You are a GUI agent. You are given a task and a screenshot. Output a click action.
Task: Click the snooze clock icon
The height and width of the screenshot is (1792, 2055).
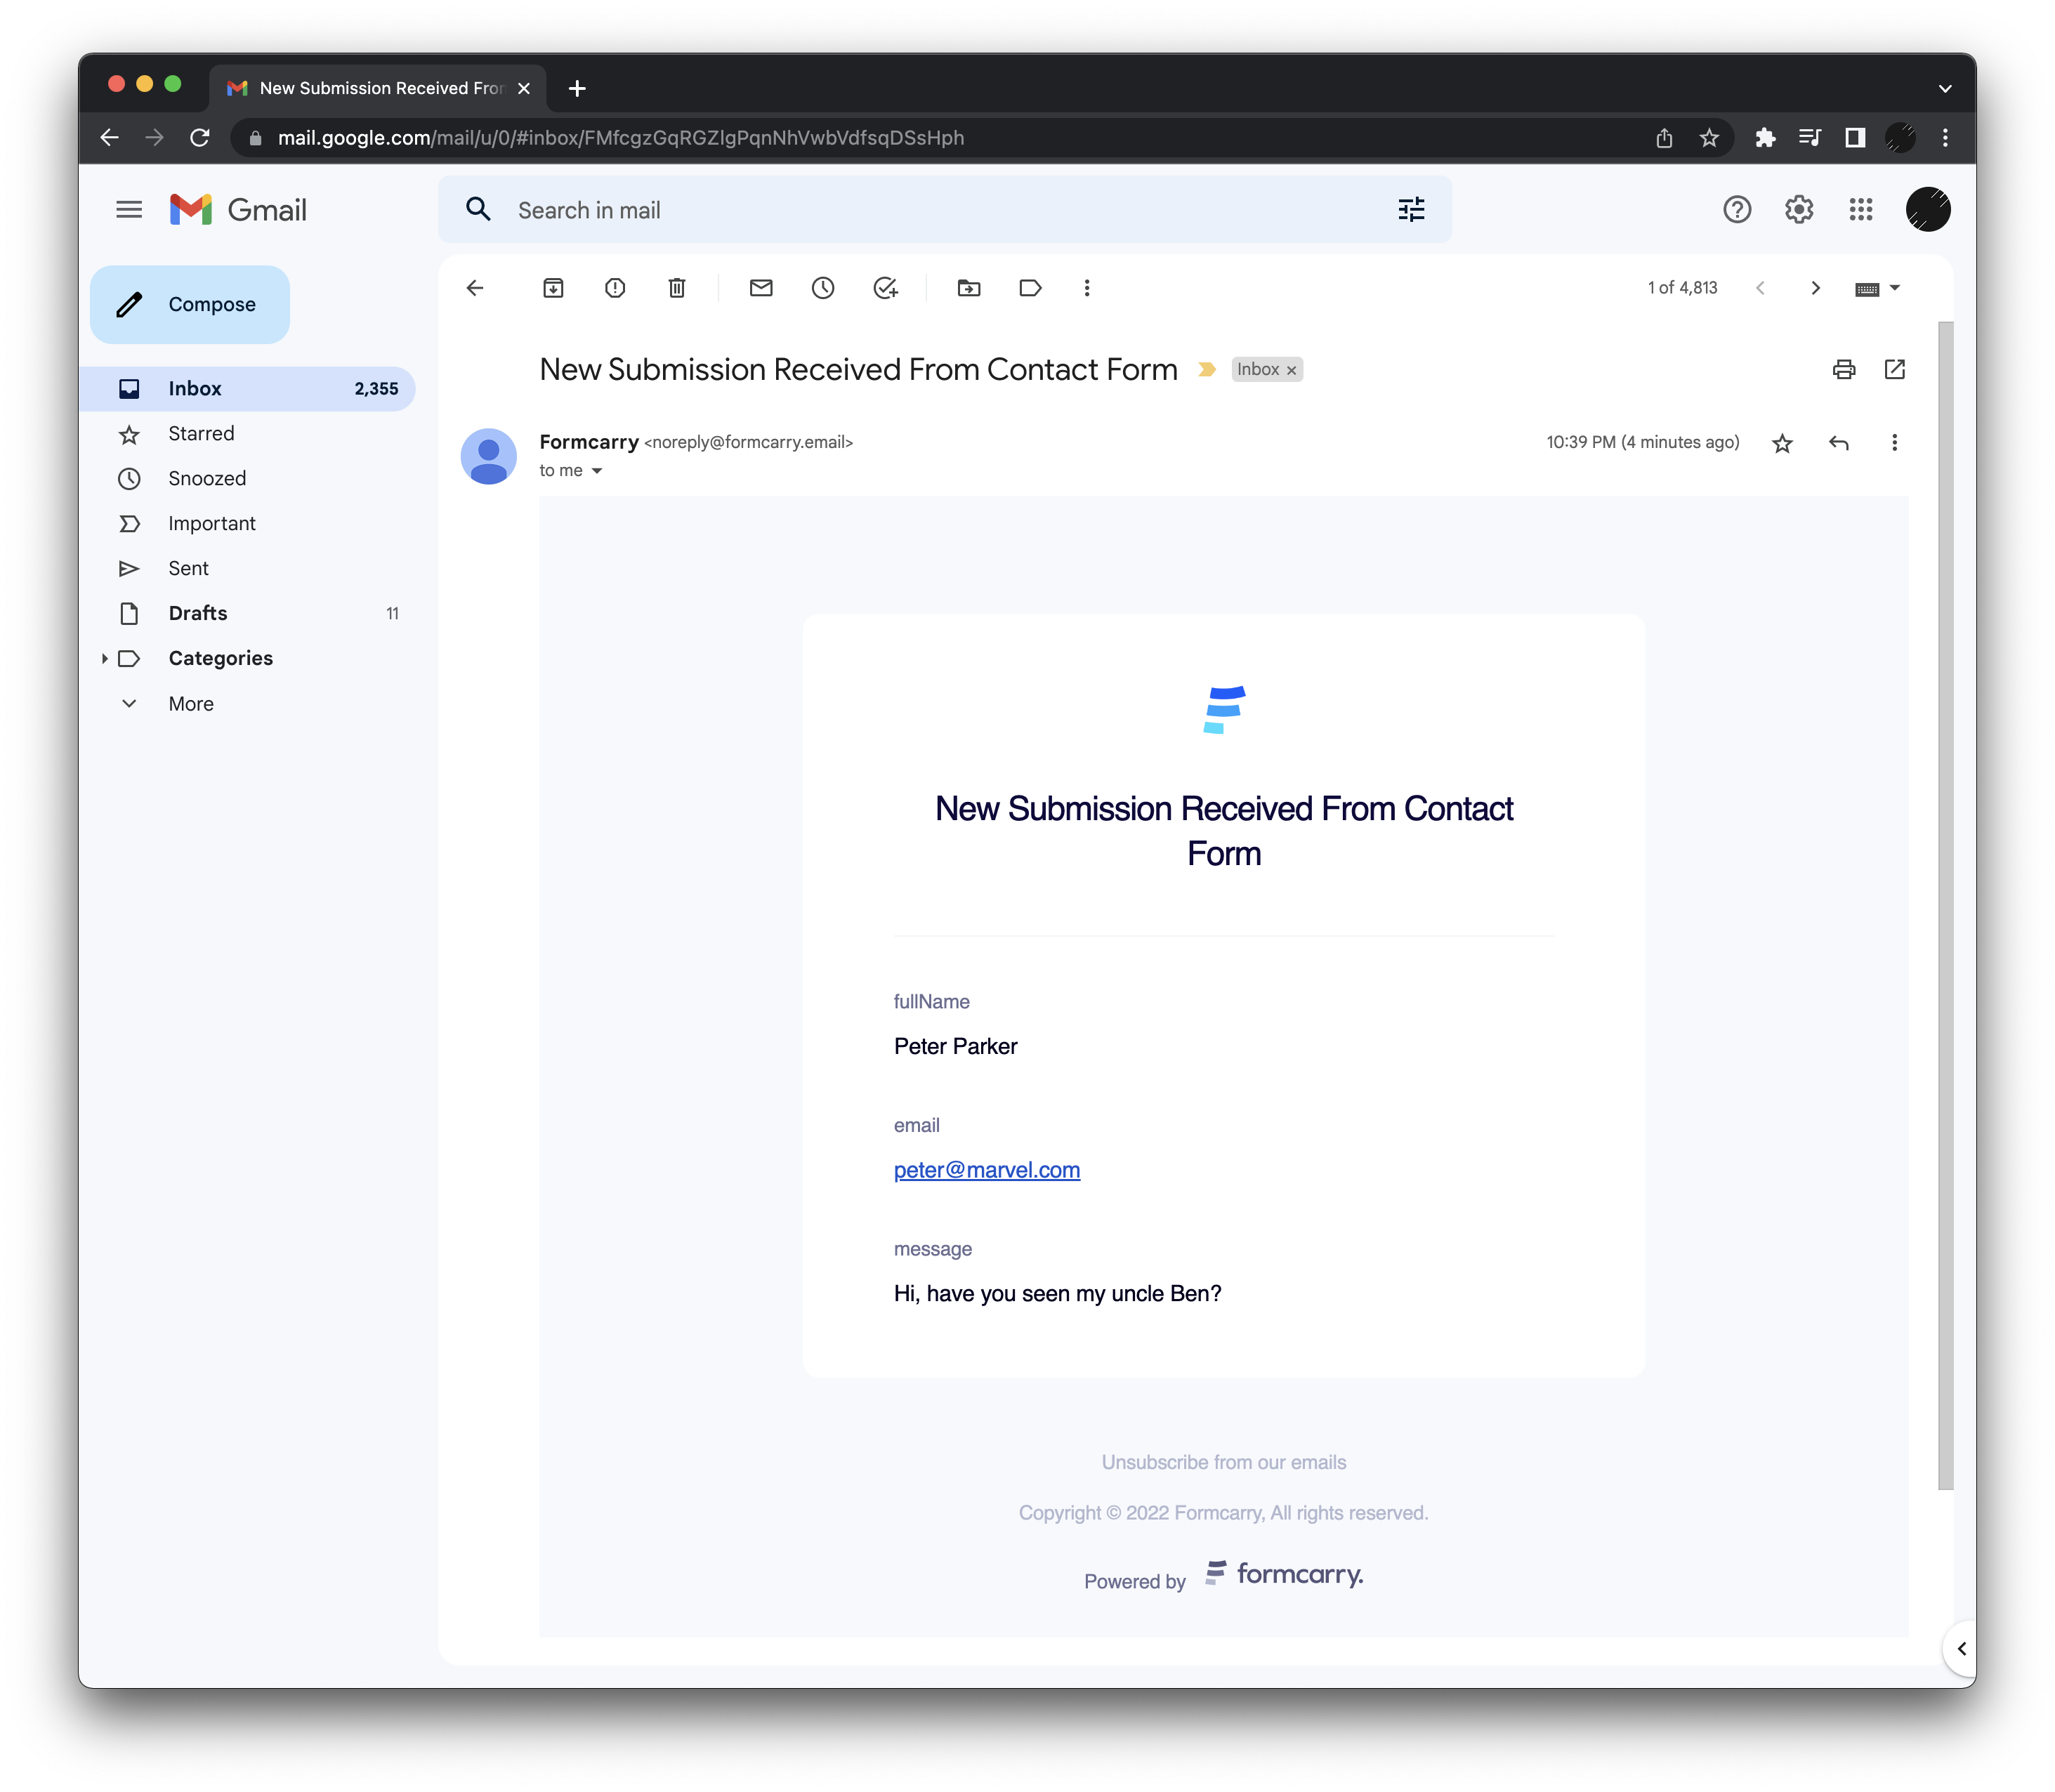point(823,288)
